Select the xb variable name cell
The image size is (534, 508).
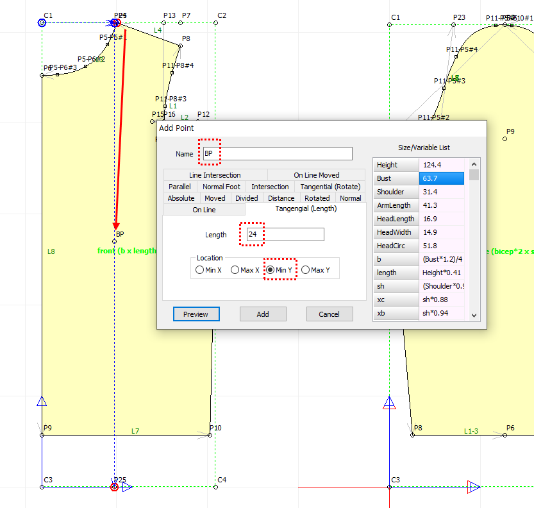(396, 313)
